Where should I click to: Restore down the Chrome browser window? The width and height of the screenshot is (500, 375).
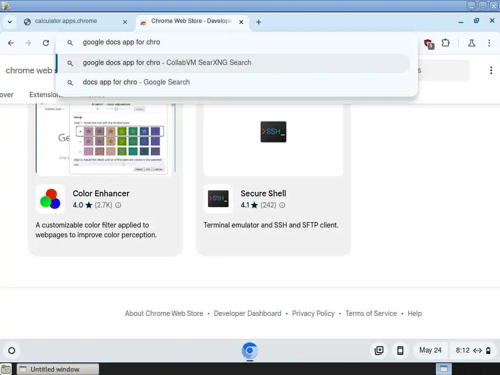pyautogui.click(x=477, y=21)
